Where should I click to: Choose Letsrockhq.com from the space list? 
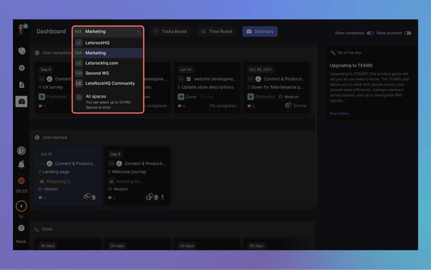pyautogui.click(x=108, y=63)
